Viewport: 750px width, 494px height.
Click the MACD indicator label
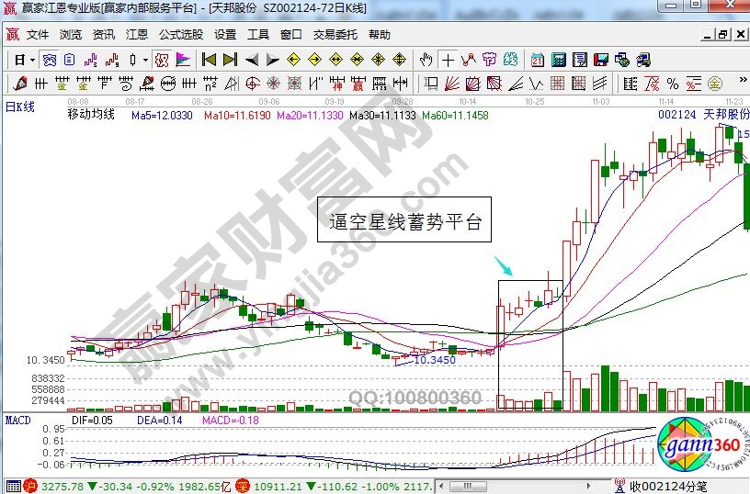[17, 420]
